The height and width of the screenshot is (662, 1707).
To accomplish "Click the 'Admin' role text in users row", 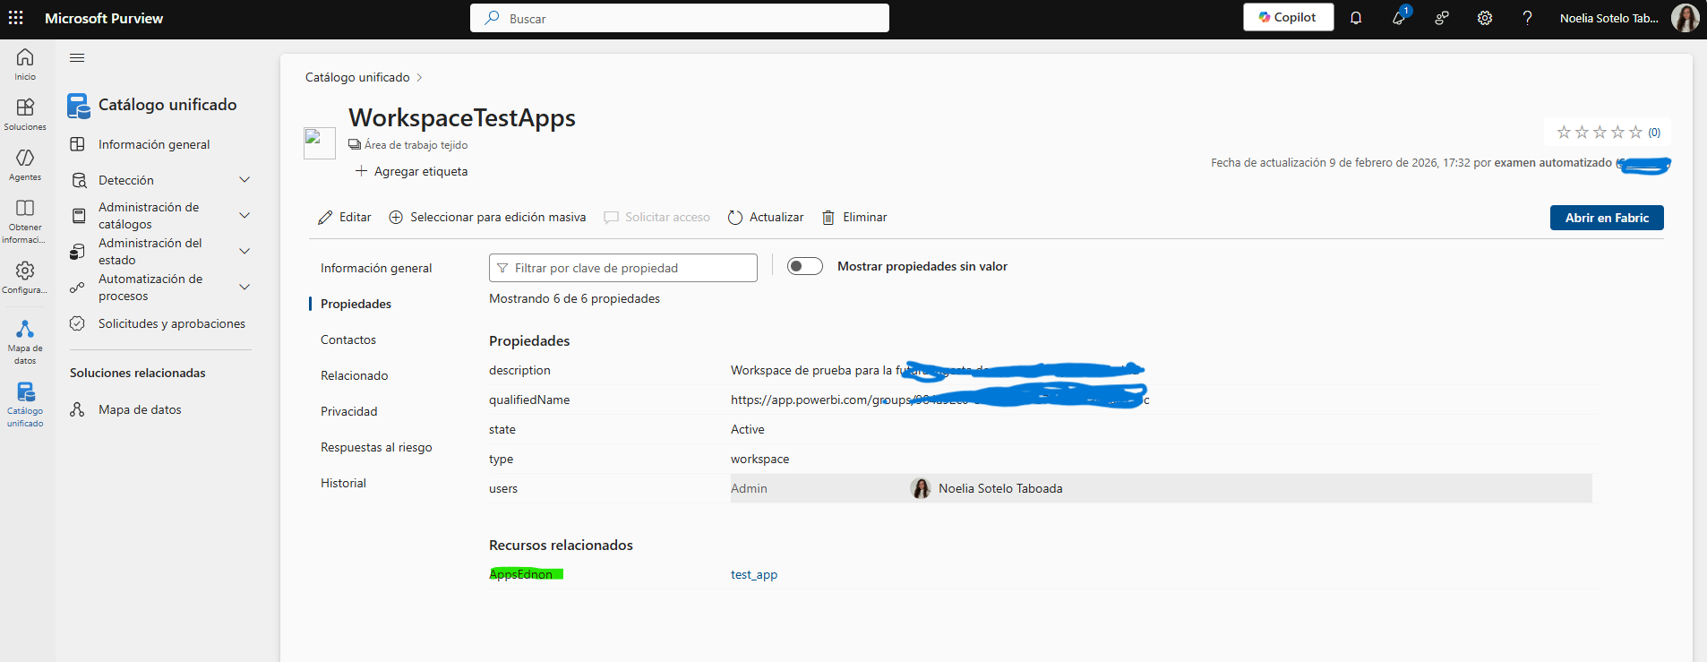I will tap(749, 488).
